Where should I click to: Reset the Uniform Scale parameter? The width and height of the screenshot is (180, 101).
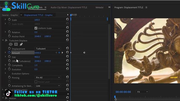tap(67, 27)
